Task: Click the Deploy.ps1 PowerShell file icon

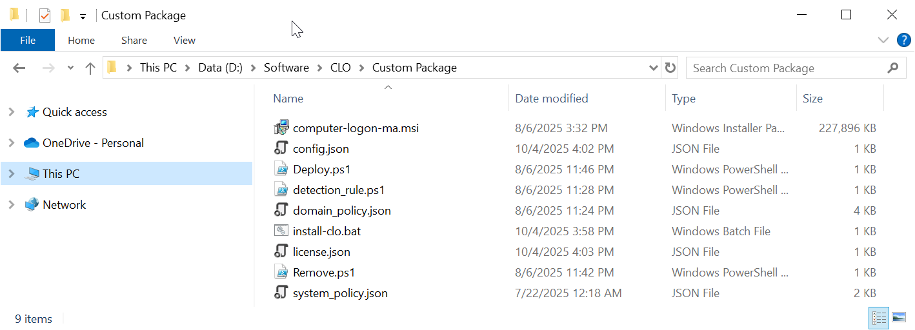Action: click(x=281, y=170)
